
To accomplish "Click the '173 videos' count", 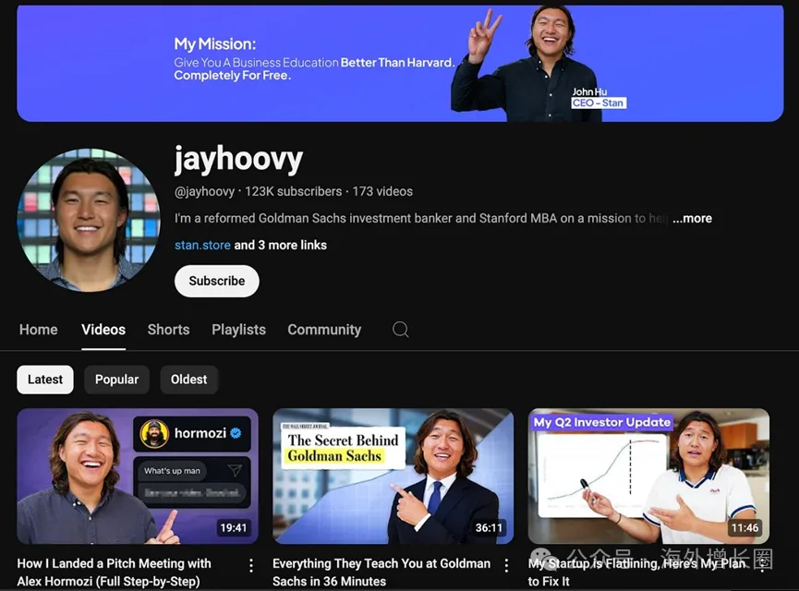I will click(x=382, y=191).
